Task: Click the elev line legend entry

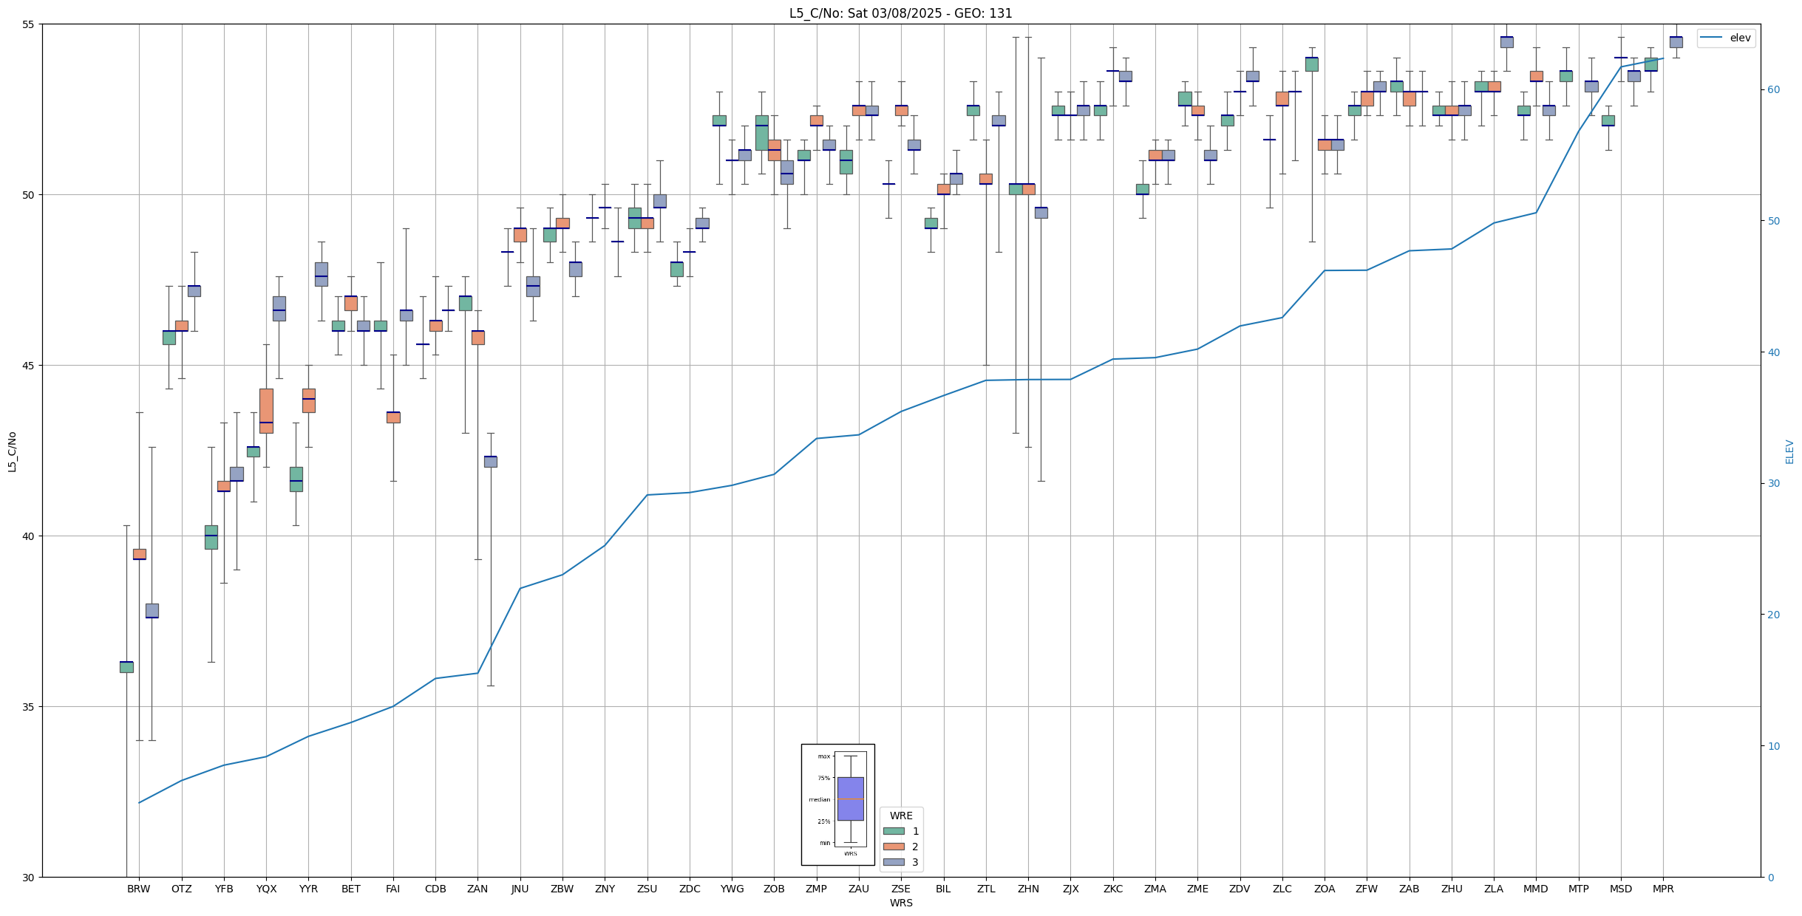Action: click(x=1725, y=38)
